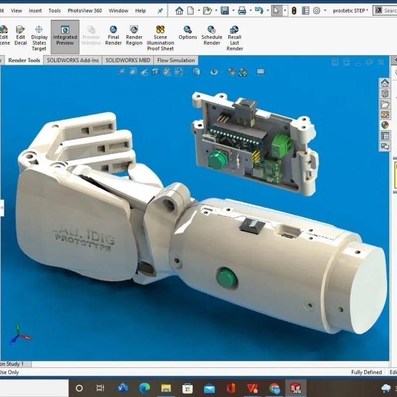Click the Rebuild traffic light icon
Image resolution: width=397 pixels, height=397 pixels.
tap(294, 10)
